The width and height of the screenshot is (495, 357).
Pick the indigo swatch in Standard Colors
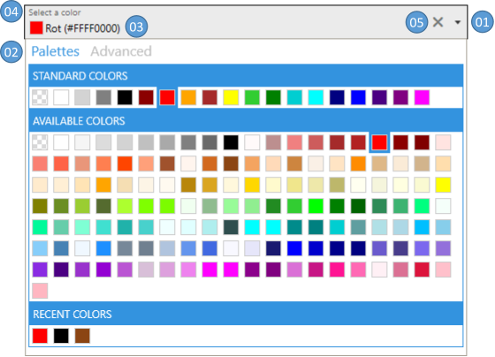pos(379,97)
